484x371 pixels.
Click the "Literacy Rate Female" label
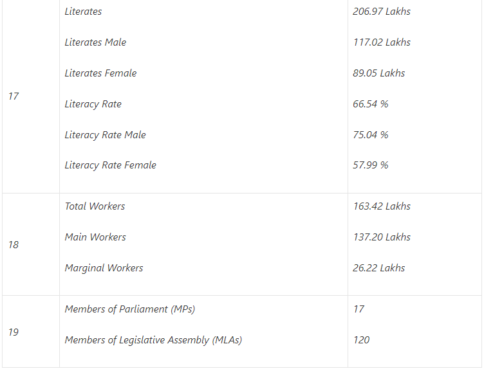tap(110, 165)
